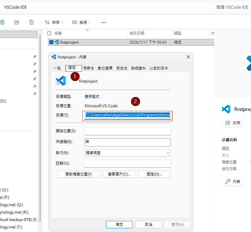The image size is (251, 232).
Task: Switch to the 安全性 tab
Action: pyautogui.click(x=122, y=68)
